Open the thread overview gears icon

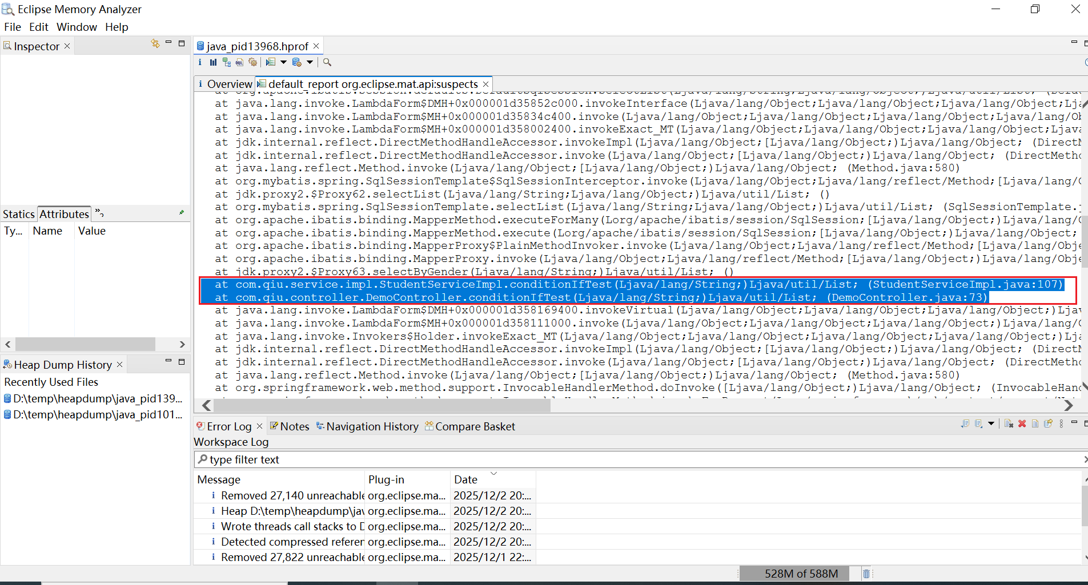coord(253,62)
